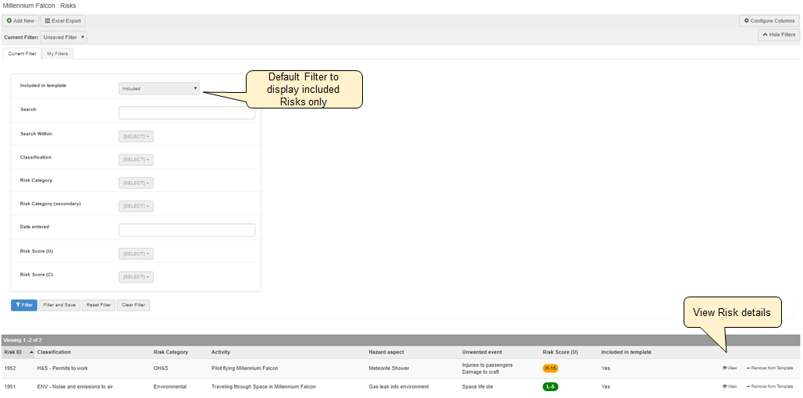Expand the Risk Score (U) dropdown

tap(136, 254)
